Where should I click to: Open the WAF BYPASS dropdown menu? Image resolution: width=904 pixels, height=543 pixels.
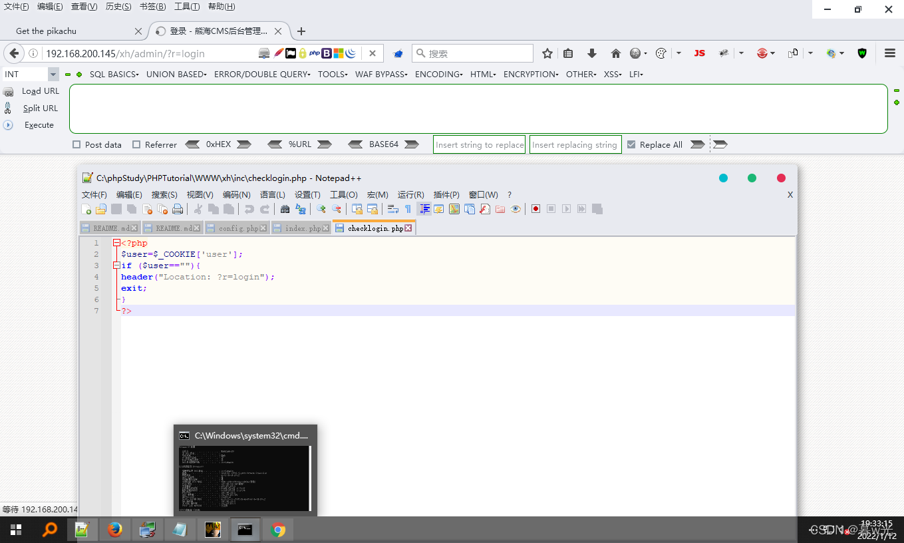point(381,75)
